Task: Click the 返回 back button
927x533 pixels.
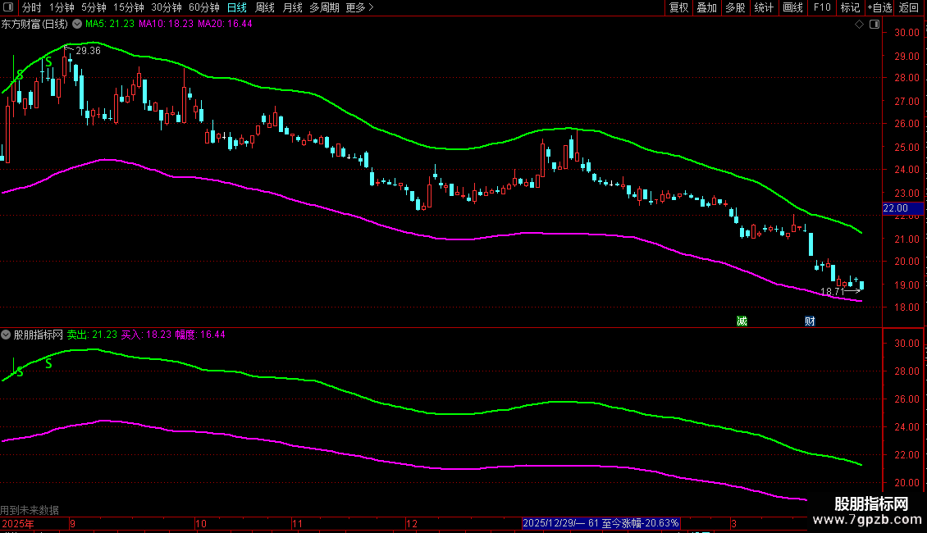Action: (909, 7)
